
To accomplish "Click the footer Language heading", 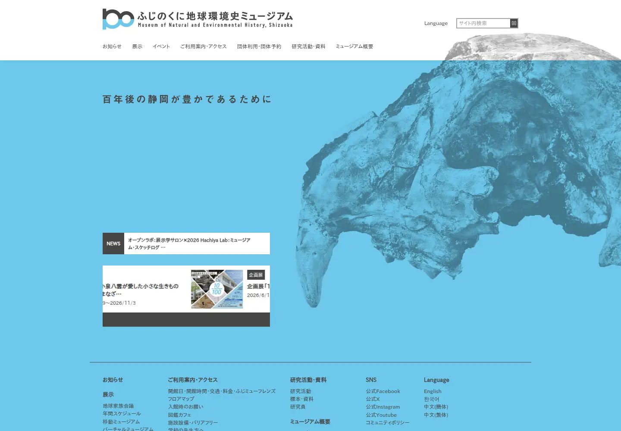I will pyautogui.click(x=436, y=380).
